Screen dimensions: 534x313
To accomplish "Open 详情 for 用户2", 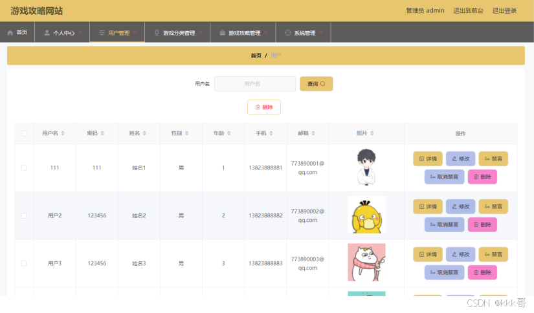I will (x=428, y=206).
